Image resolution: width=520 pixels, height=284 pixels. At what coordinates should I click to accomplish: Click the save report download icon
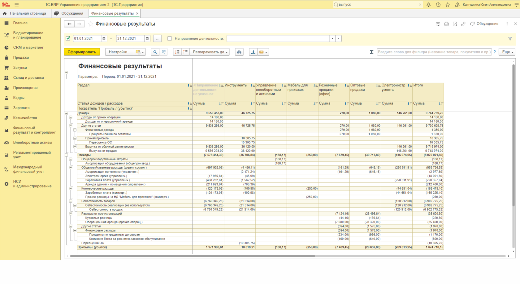253,52
